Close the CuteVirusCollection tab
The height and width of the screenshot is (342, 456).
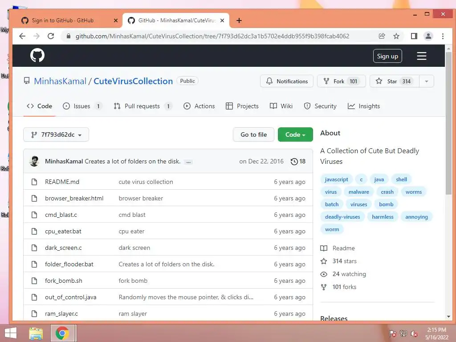coord(222,20)
